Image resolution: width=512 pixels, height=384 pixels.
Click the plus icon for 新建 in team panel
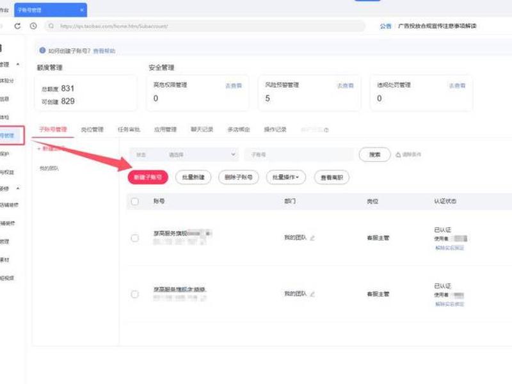39,148
